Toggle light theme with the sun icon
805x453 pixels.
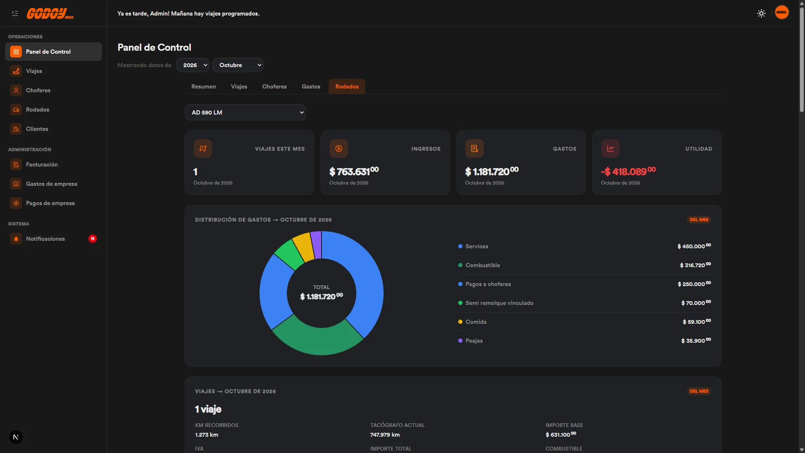761,13
